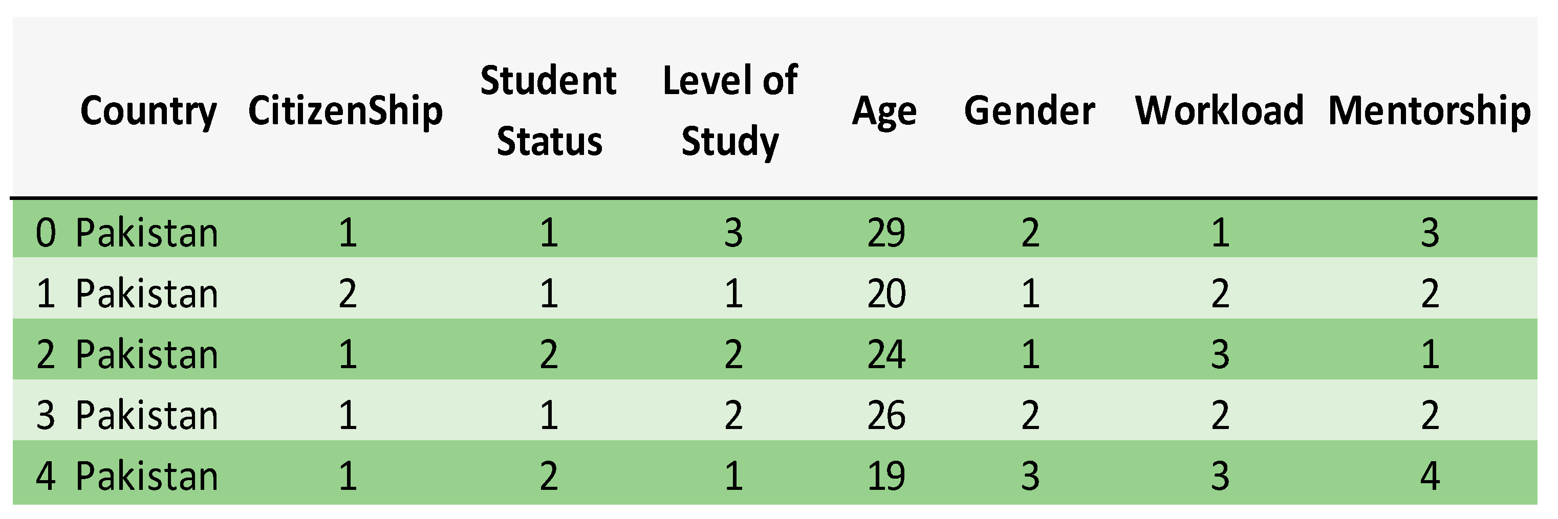Click the Student Status column header
This screenshot has height=519, width=1558.
click(549, 111)
